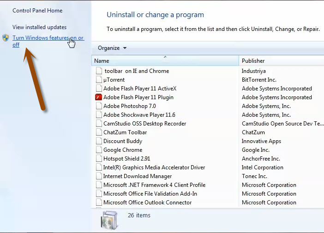The height and width of the screenshot is (233, 324).
Task: Click the red Flash Player 11 Plugin icon
Action: pyautogui.click(x=99, y=97)
